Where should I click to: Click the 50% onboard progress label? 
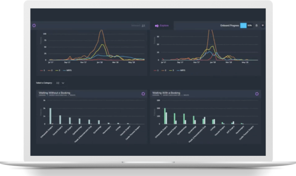250,26
